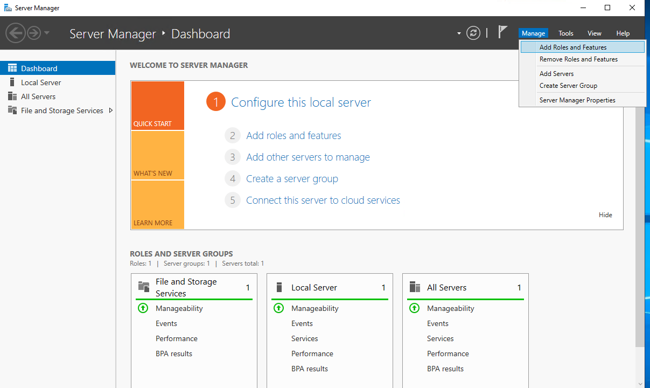Open the Manage menu

pyautogui.click(x=533, y=33)
